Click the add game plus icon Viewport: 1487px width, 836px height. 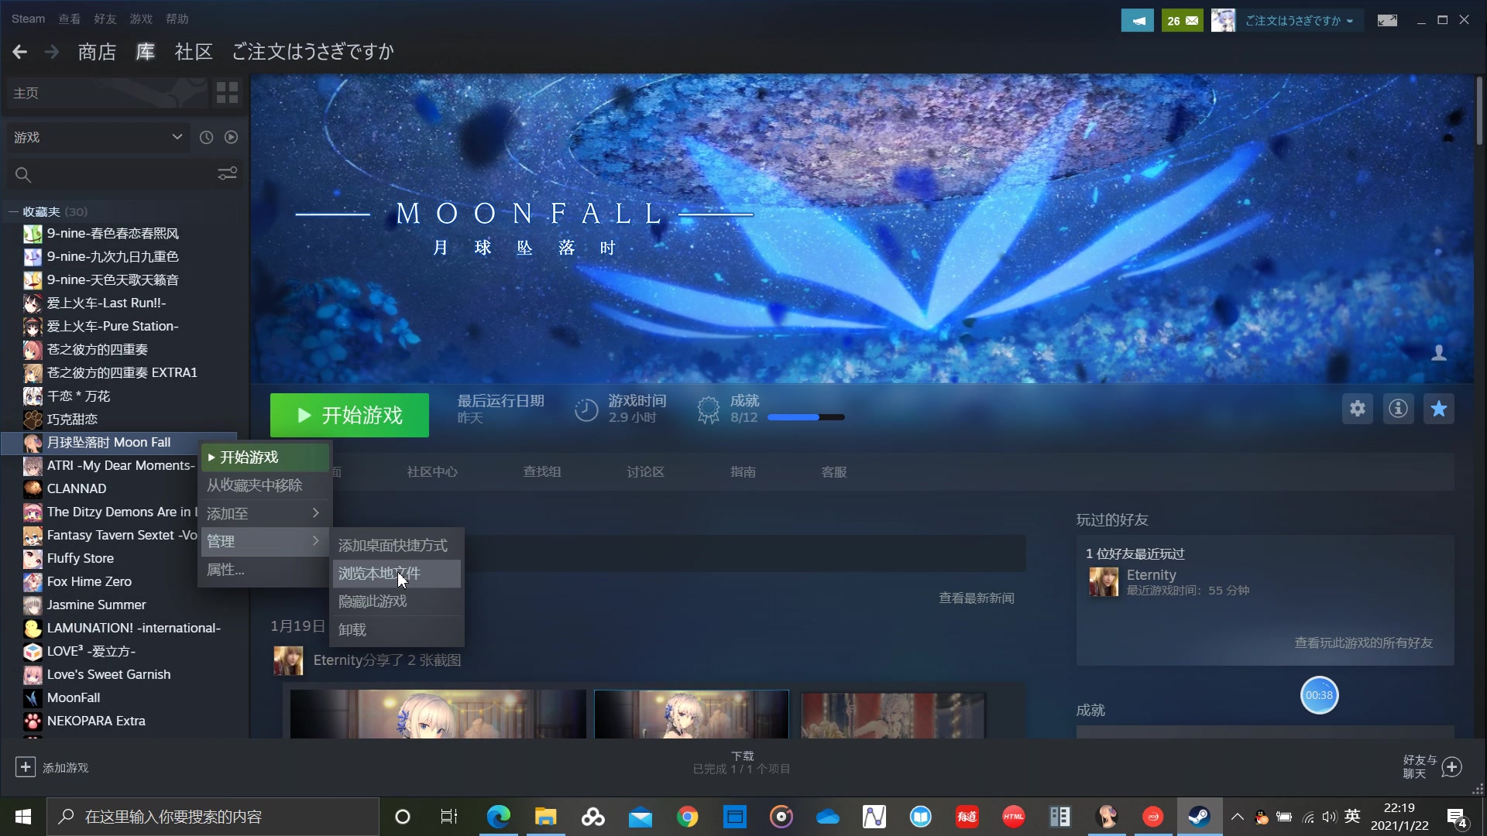(x=25, y=767)
